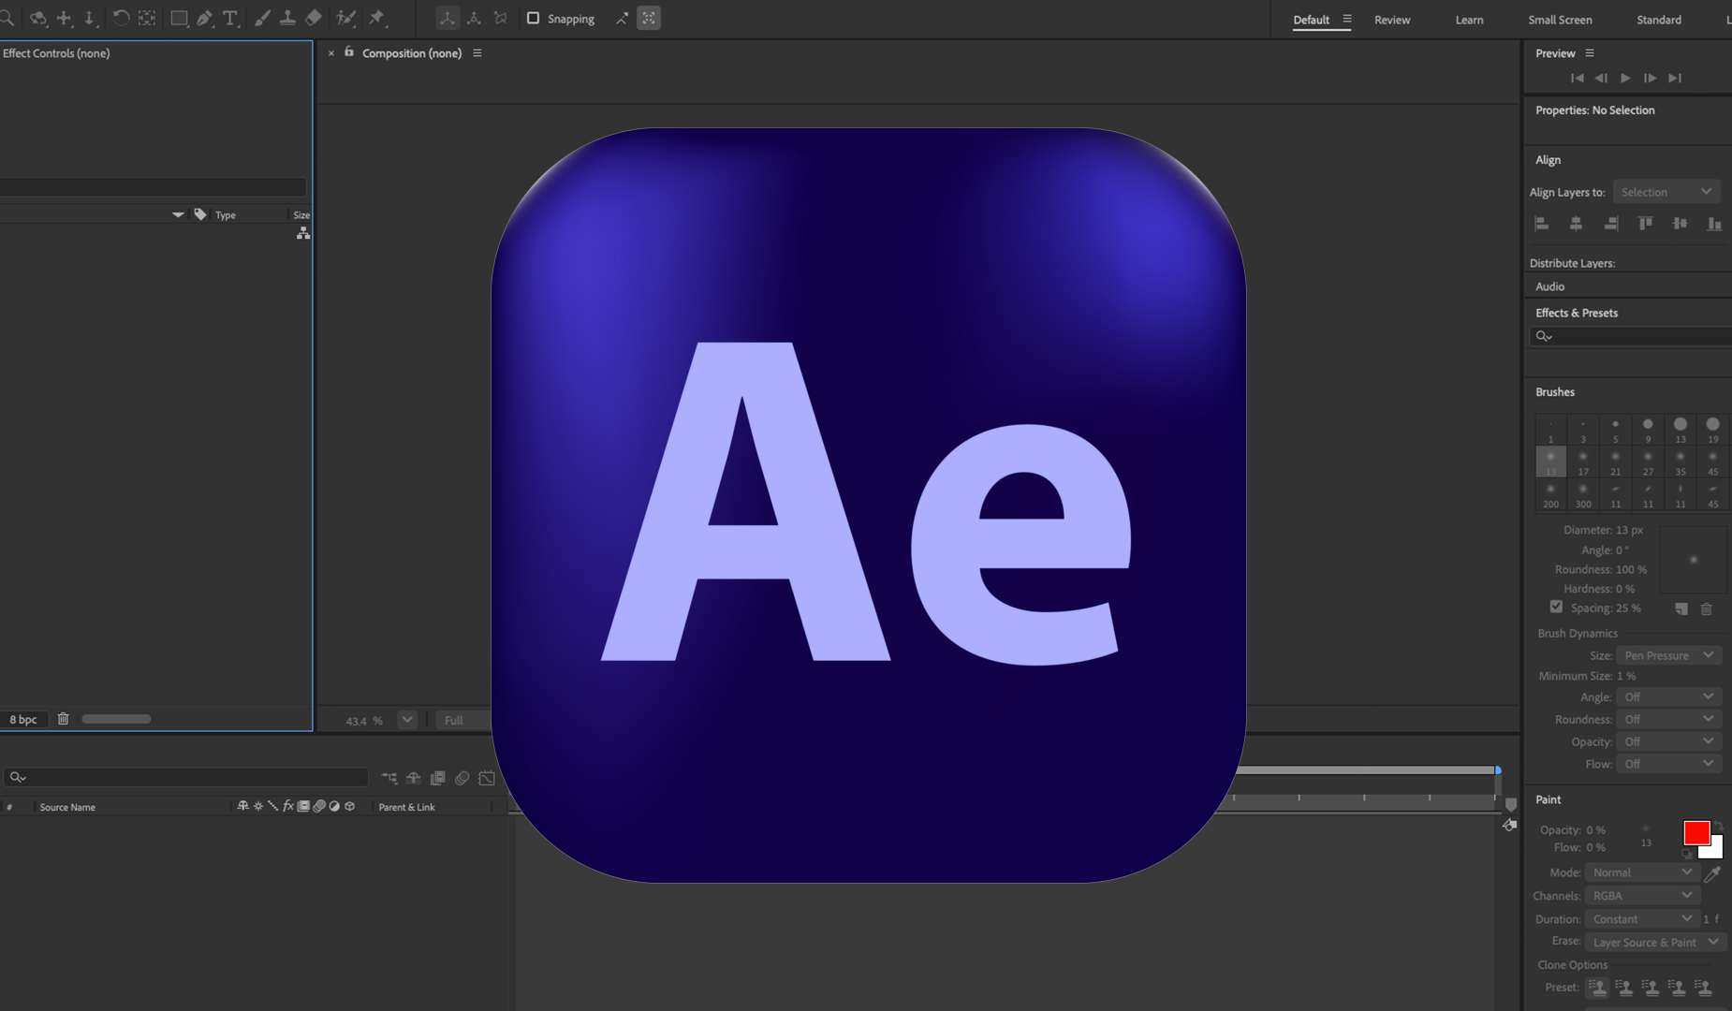The width and height of the screenshot is (1732, 1011).
Task: Jump to the last frame
Action: tap(1675, 78)
